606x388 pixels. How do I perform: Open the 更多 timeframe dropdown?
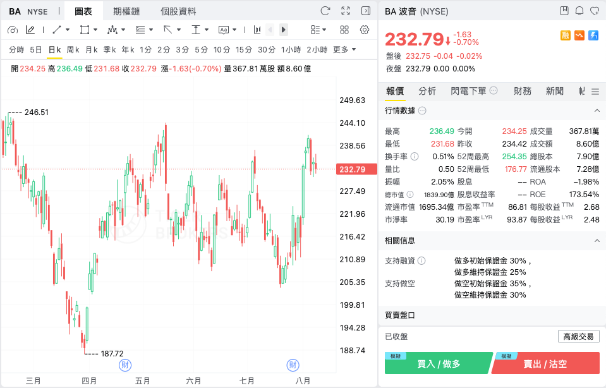(344, 49)
